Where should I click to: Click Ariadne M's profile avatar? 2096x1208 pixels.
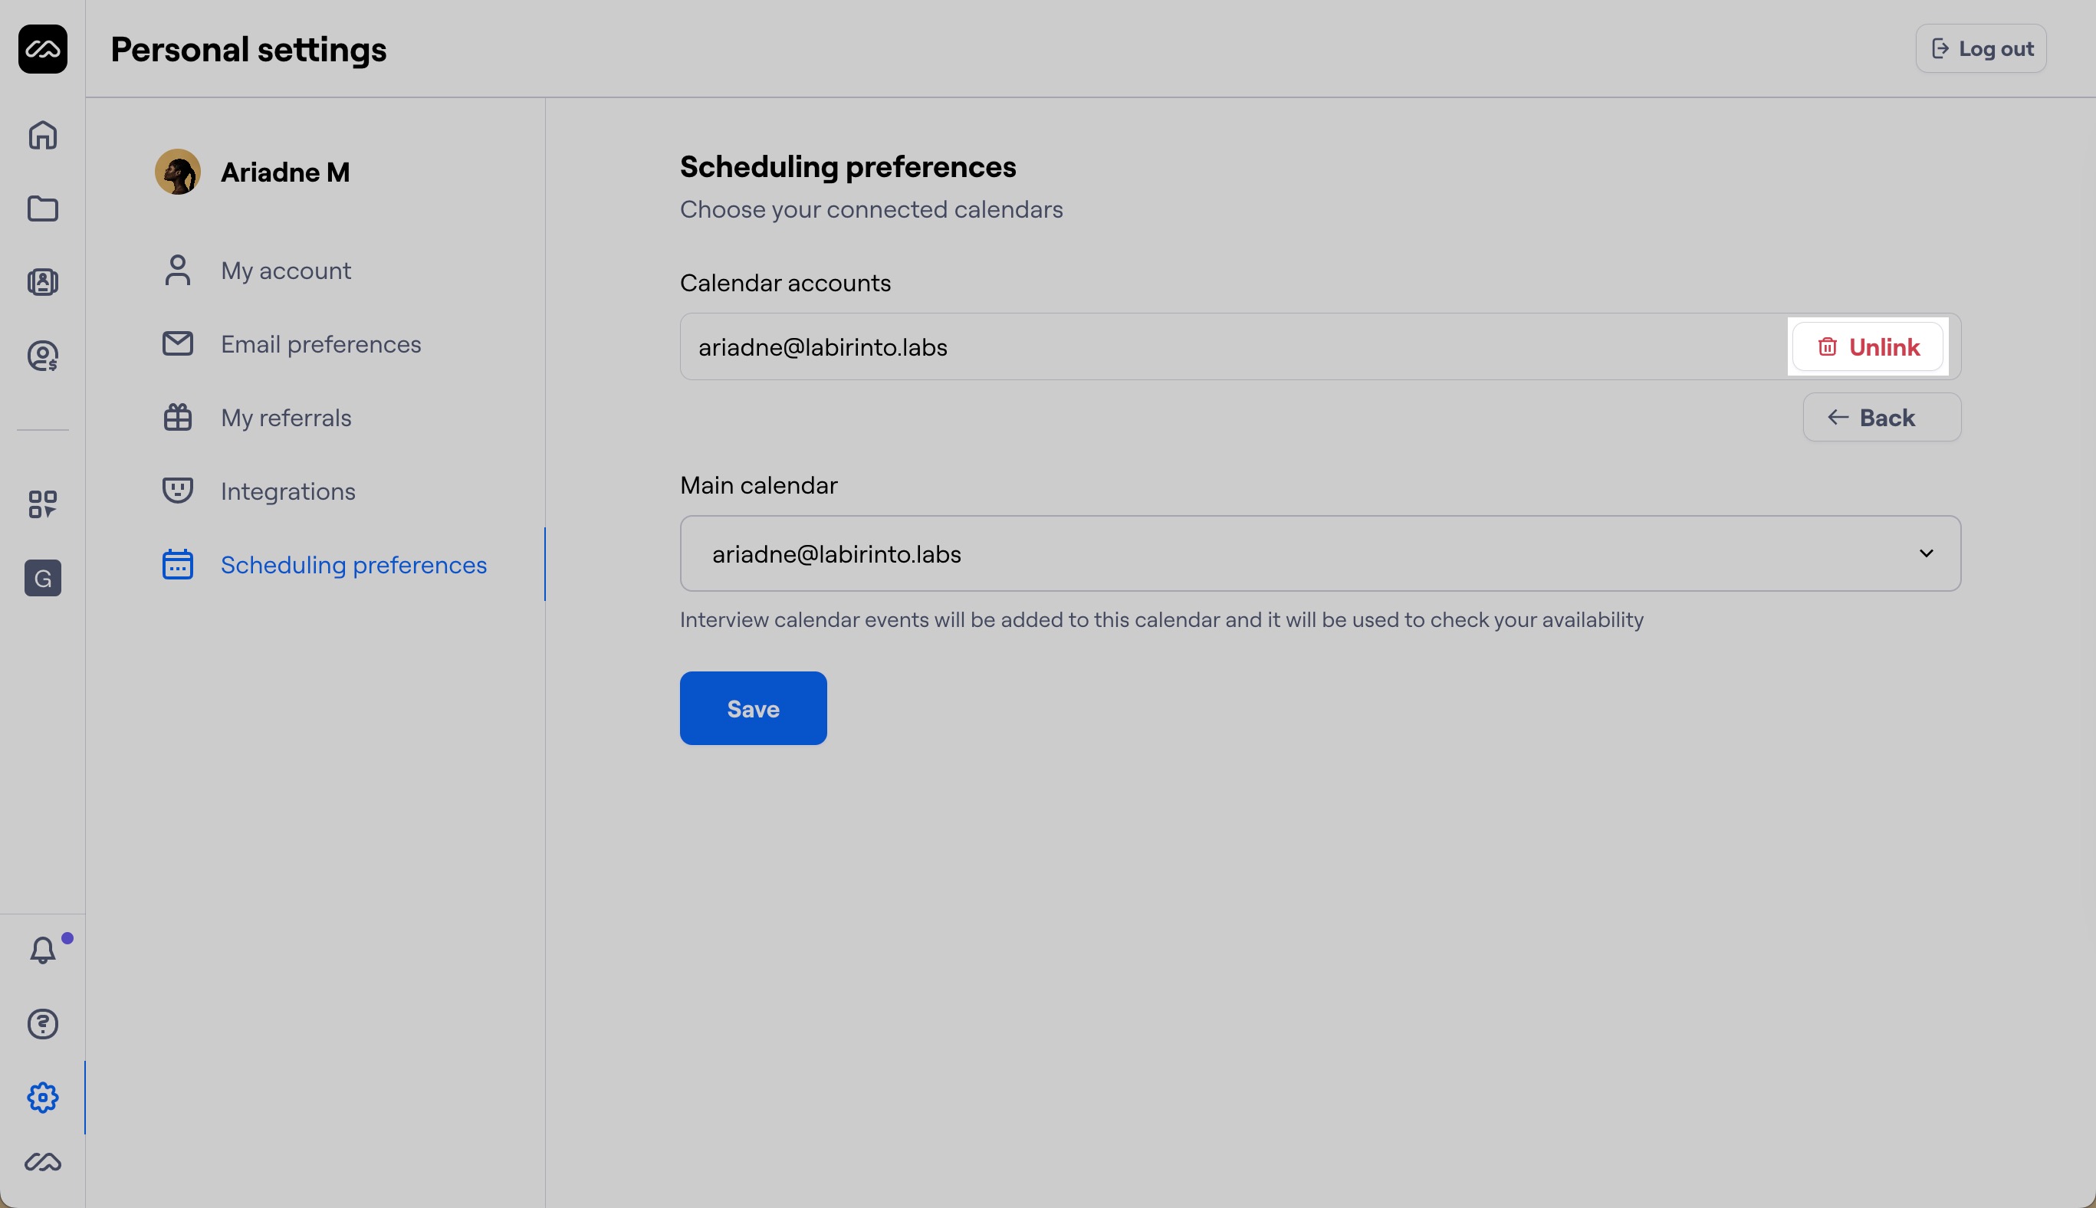coord(178,172)
